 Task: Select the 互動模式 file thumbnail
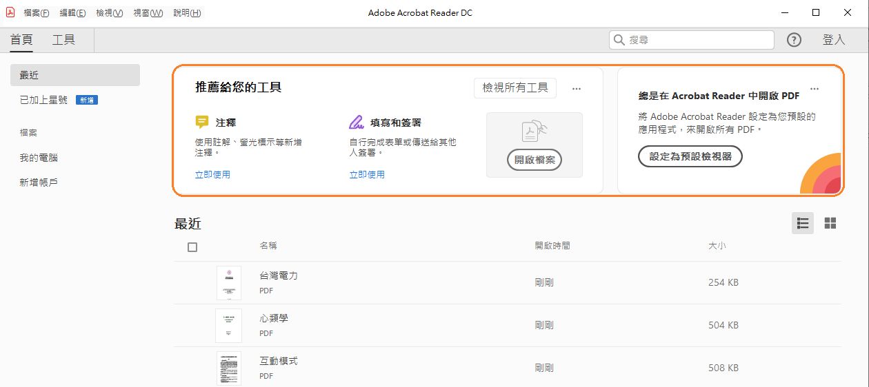click(x=229, y=368)
